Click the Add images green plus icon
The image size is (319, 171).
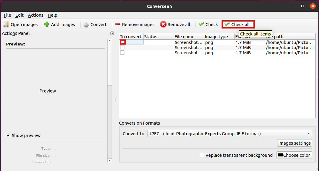(x=46, y=24)
